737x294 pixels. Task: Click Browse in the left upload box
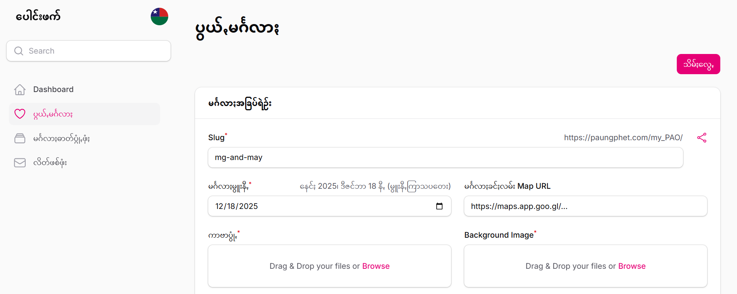pos(376,266)
